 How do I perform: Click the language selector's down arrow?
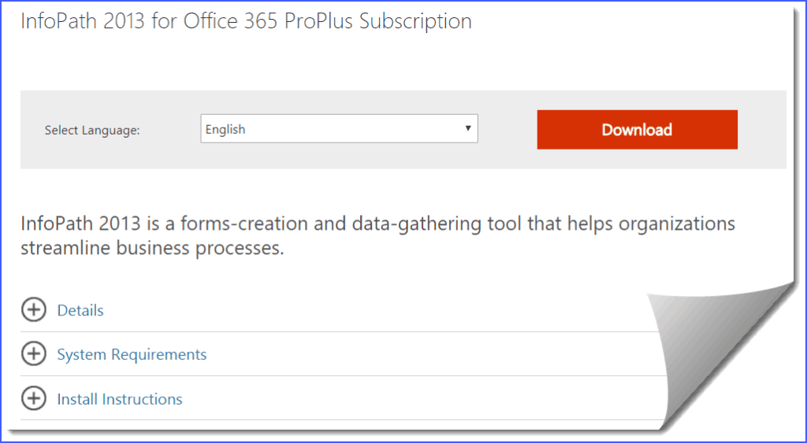467,129
